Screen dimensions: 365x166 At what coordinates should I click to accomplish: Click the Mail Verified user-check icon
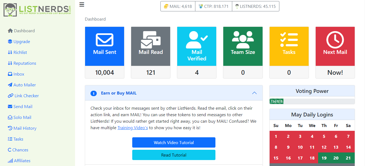pyautogui.click(x=197, y=40)
